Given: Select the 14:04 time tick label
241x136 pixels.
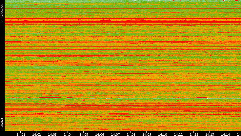Looking at the screenshot, I should tap(68, 134).
